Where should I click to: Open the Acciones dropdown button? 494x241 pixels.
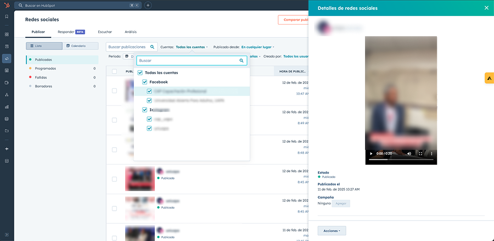[x=332, y=231]
